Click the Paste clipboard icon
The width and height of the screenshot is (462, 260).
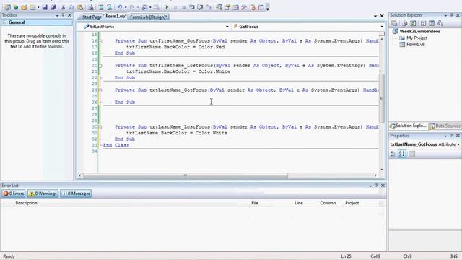(80, 7)
